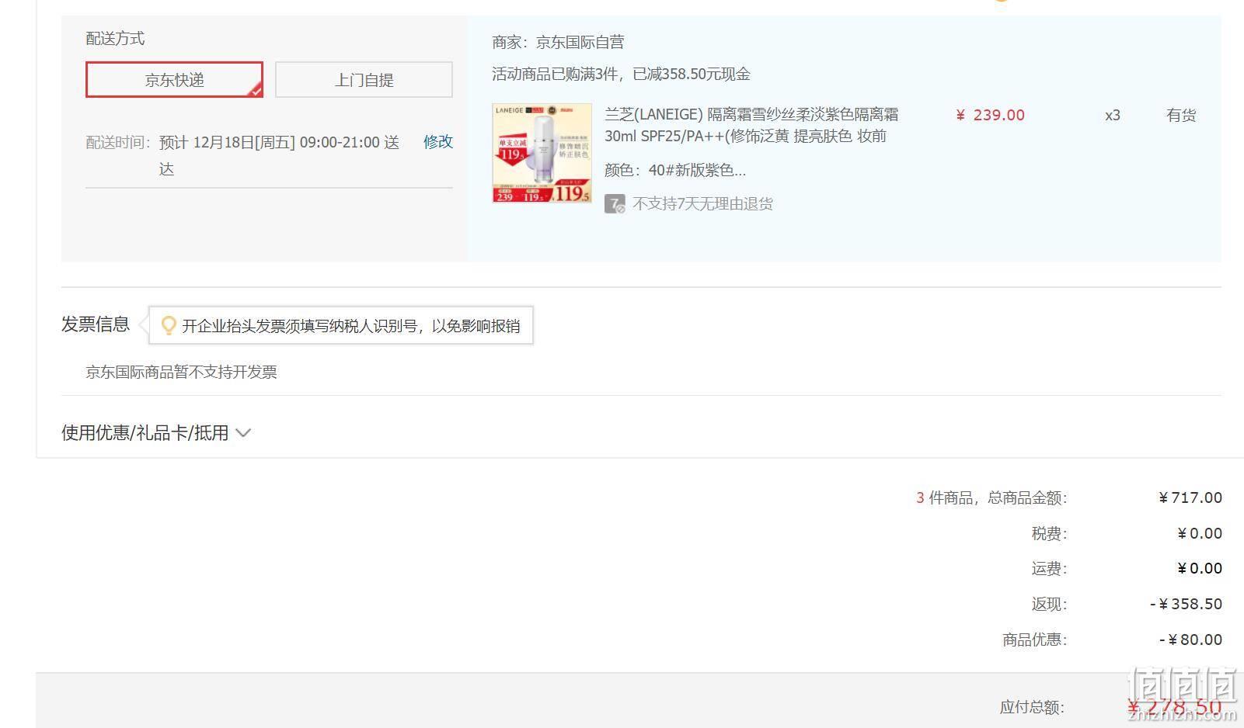Open the 兰芝(LANEIGE) 隔离霜 product title link

751,125
